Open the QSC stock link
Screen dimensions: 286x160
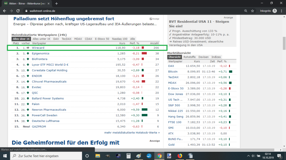click(x=35, y=93)
